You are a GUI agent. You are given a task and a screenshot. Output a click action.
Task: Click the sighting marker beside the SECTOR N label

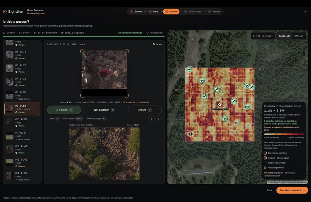pyautogui.click(x=189, y=69)
